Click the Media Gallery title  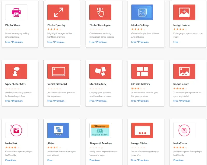coord(140,25)
